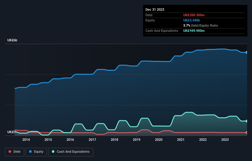Click the 2023 x-axis label
The image size is (252, 161).
(x=225, y=140)
